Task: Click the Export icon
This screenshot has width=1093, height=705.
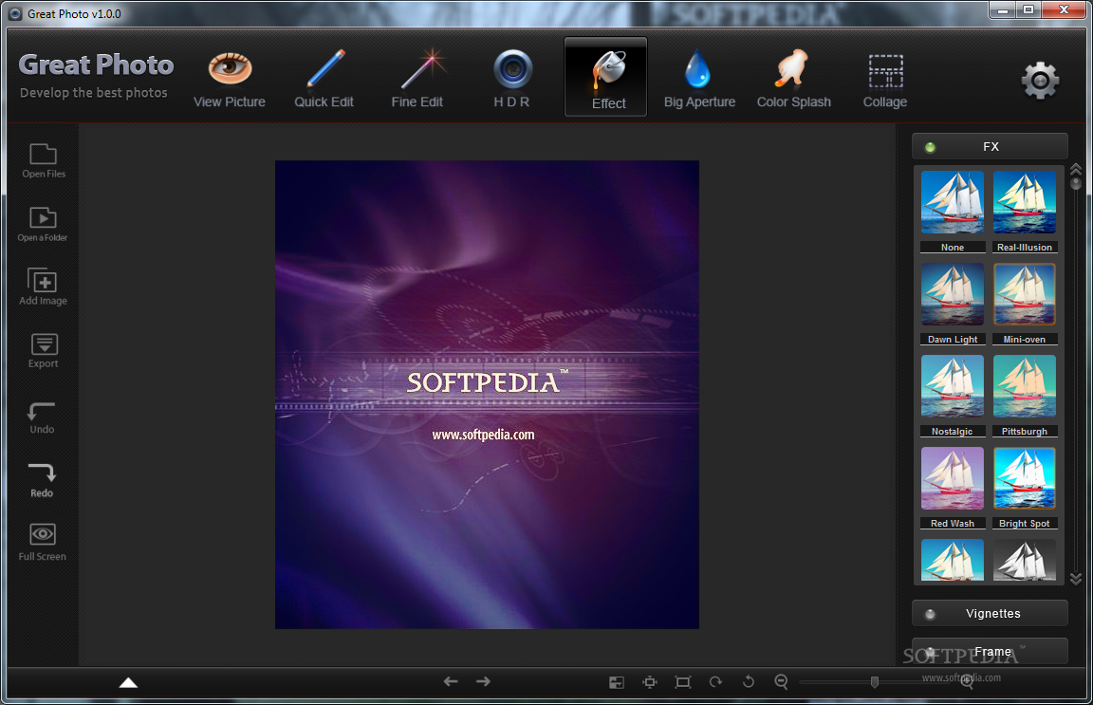Action: click(44, 351)
